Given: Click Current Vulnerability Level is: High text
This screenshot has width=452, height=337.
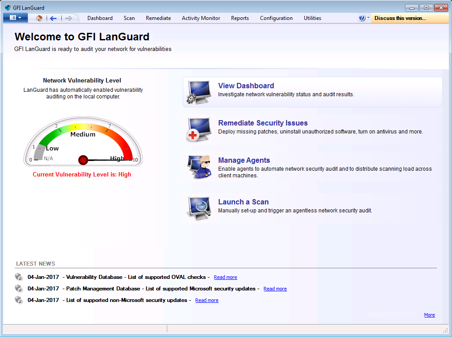Looking at the screenshot, I should click(x=82, y=174).
